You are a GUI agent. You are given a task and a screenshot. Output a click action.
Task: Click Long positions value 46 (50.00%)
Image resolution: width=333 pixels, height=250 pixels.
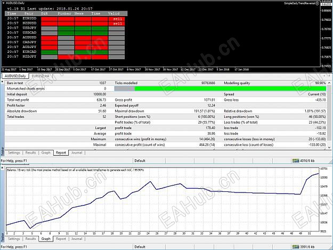(317, 117)
